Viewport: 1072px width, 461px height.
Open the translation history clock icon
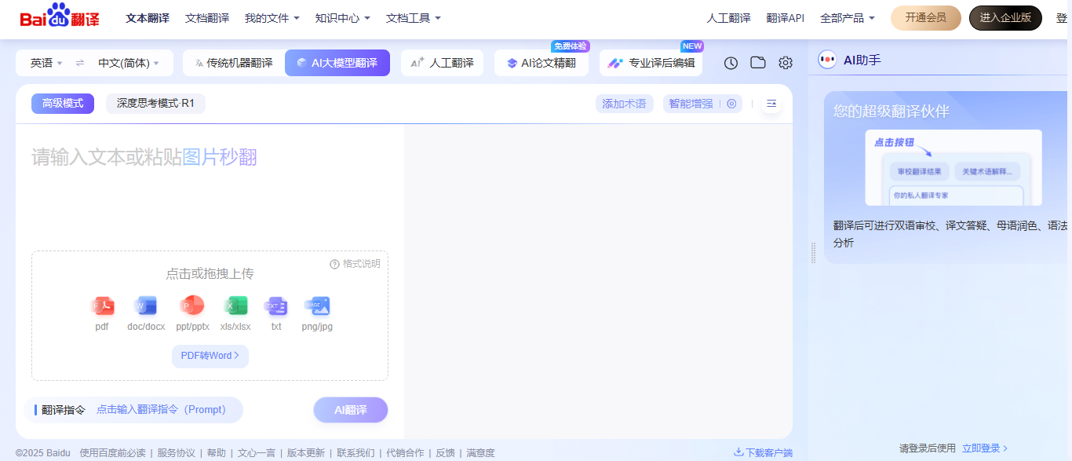(731, 62)
